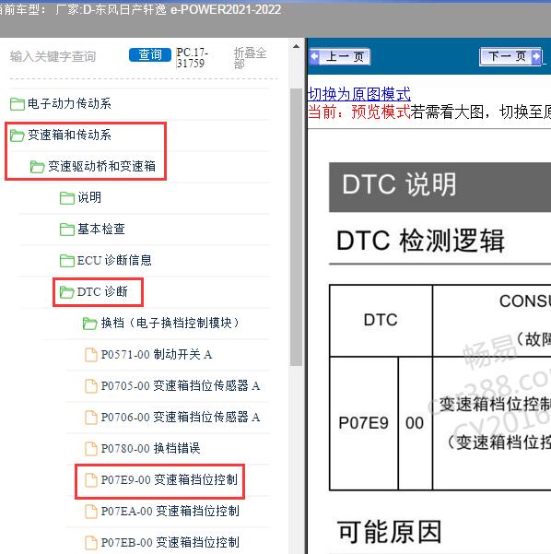Expand the ECU 诊断信息 folder icon
This screenshot has height=554, width=551.
pyautogui.click(x=66, y=261)
